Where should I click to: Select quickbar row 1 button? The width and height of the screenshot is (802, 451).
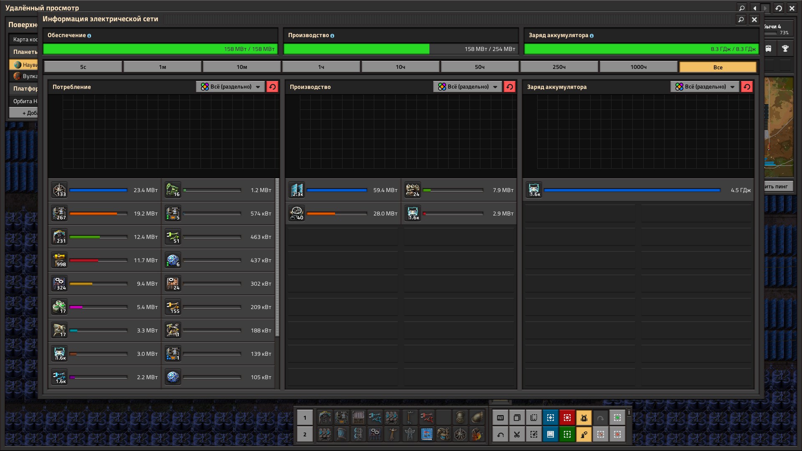[305, 417]
